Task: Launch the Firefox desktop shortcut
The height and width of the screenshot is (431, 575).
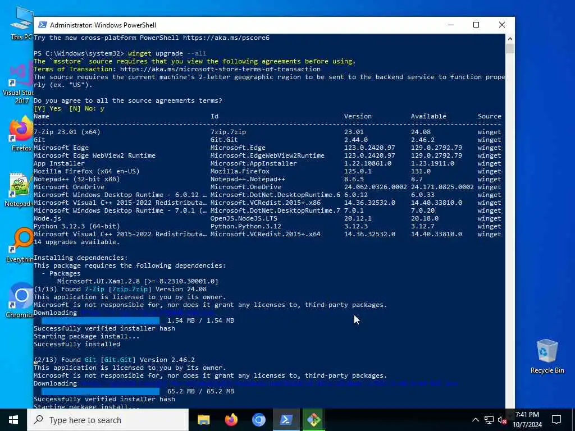Action: tap(21, 134)
